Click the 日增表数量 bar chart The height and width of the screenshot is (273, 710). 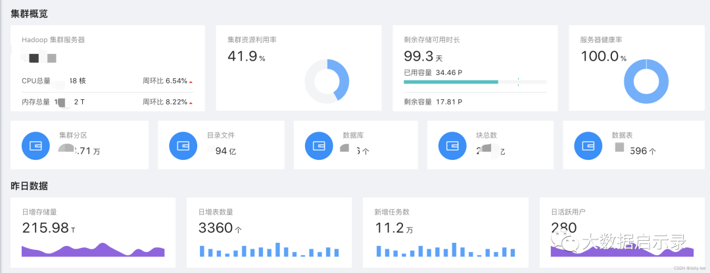pos(270,250)
